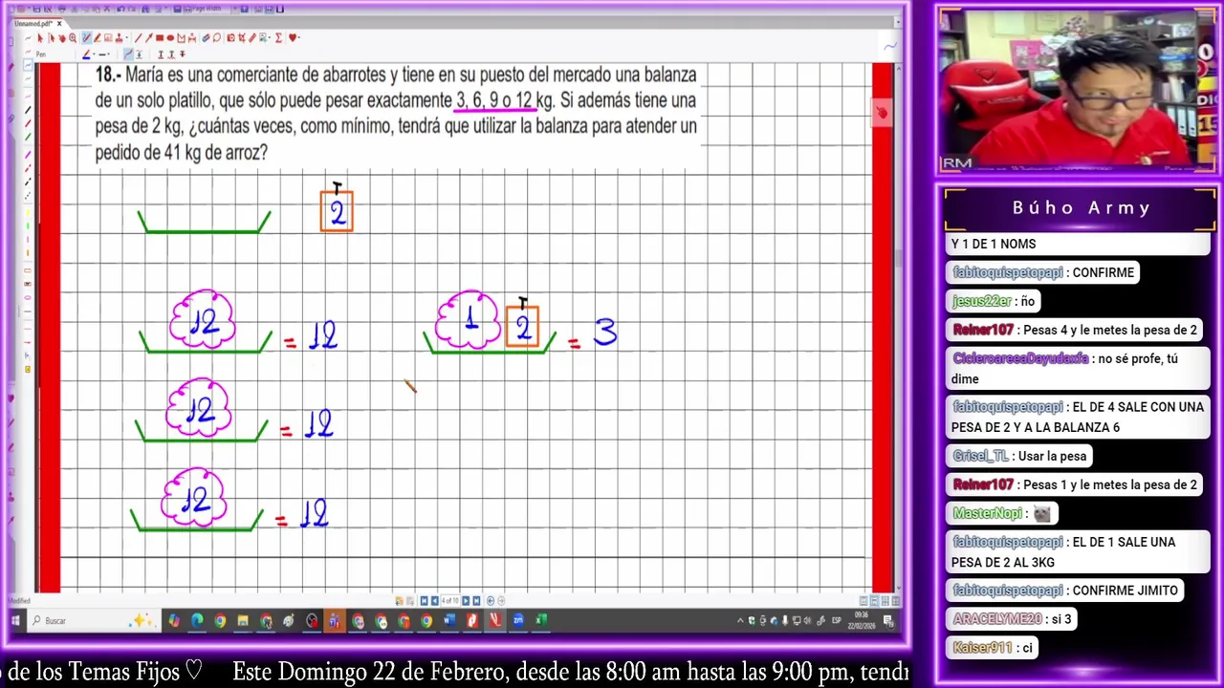The width and height of the screenshot is (1224, 688).
Task: Click chat username Kaiser911
Action: click(x=982, y=647)
